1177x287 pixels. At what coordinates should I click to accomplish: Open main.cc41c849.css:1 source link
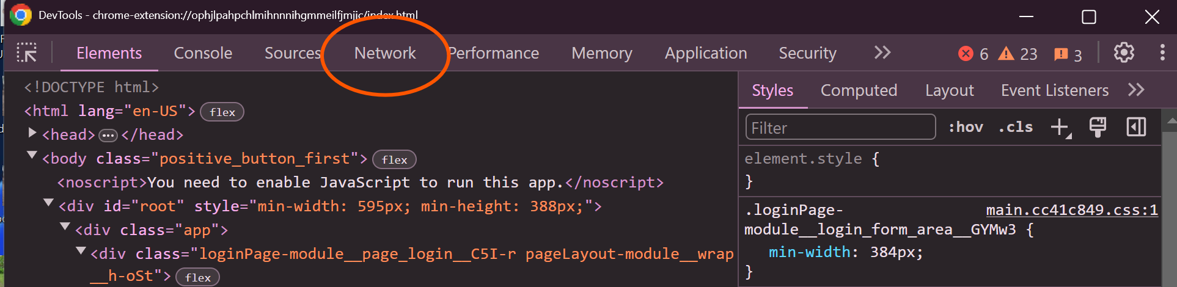coord(1071,210)
